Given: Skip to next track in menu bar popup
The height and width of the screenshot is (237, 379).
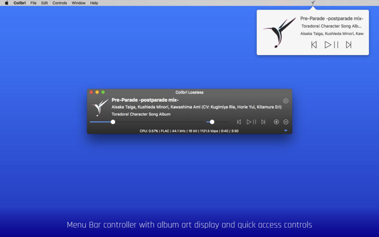Looking at the screenshot, I should (x=349, y=45).
